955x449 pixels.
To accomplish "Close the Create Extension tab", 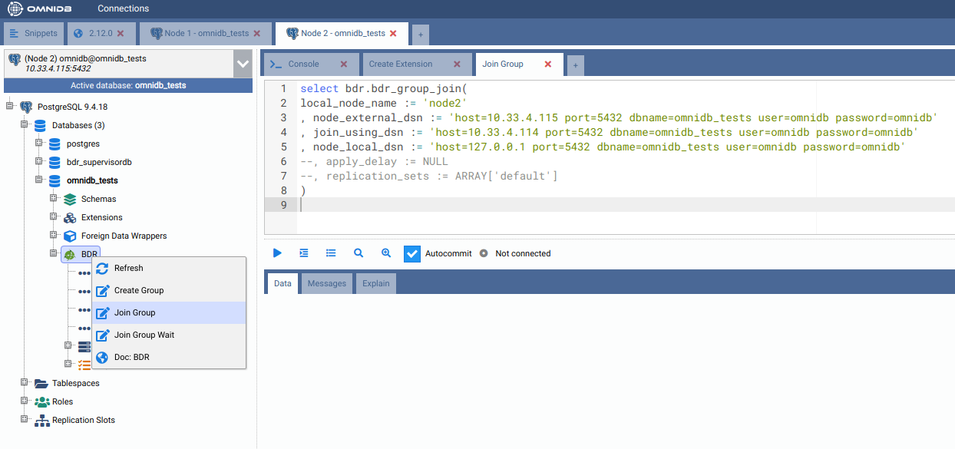I will pyautogui.click(x=457, y=64).
